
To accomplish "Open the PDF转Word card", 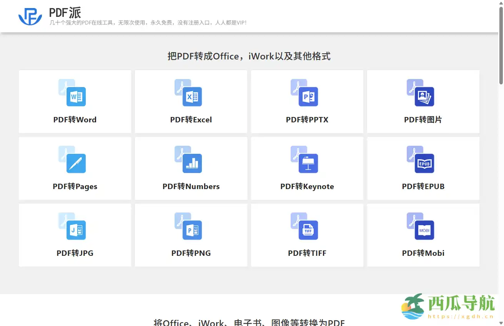I will point(75,101).
